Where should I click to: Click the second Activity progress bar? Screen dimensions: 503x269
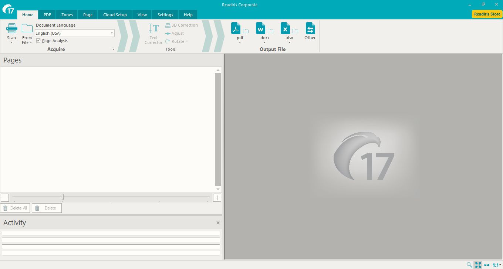click(111, 240)
